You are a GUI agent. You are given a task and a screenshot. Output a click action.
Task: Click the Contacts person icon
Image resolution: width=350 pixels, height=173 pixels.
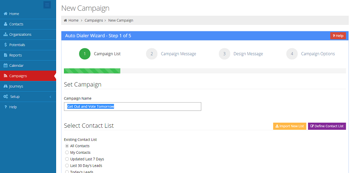point(5,24)
